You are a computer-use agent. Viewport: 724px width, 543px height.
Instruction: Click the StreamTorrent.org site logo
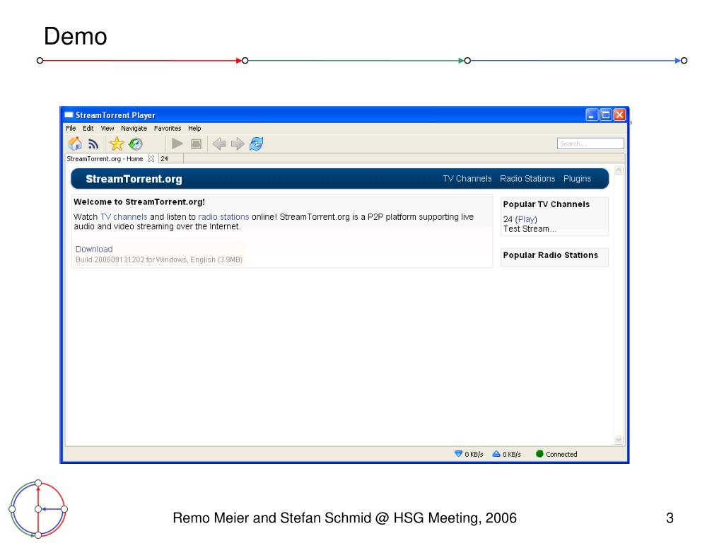click(x=134, y=179)
